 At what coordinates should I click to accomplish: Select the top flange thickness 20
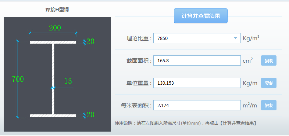90,41
